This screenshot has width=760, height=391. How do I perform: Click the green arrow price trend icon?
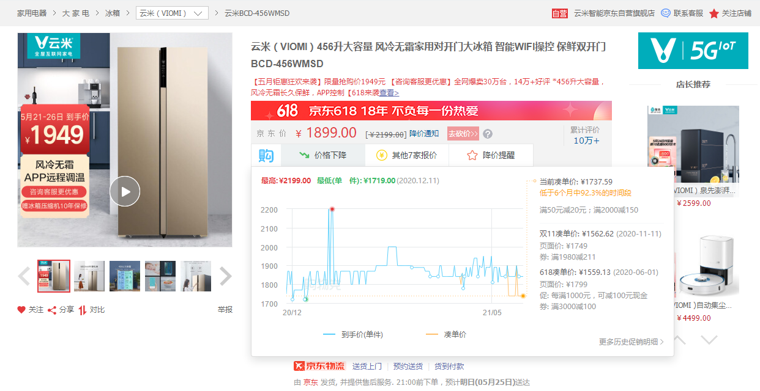[304, 155]
